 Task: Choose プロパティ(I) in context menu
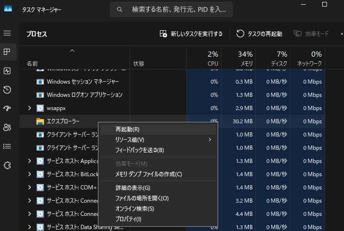pos(158,219)
